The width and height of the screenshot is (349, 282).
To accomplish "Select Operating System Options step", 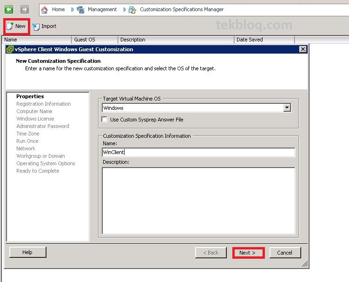I will [46, 163].
